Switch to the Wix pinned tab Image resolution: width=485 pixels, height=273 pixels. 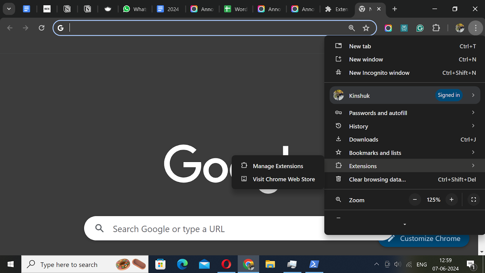pos(47,9)
